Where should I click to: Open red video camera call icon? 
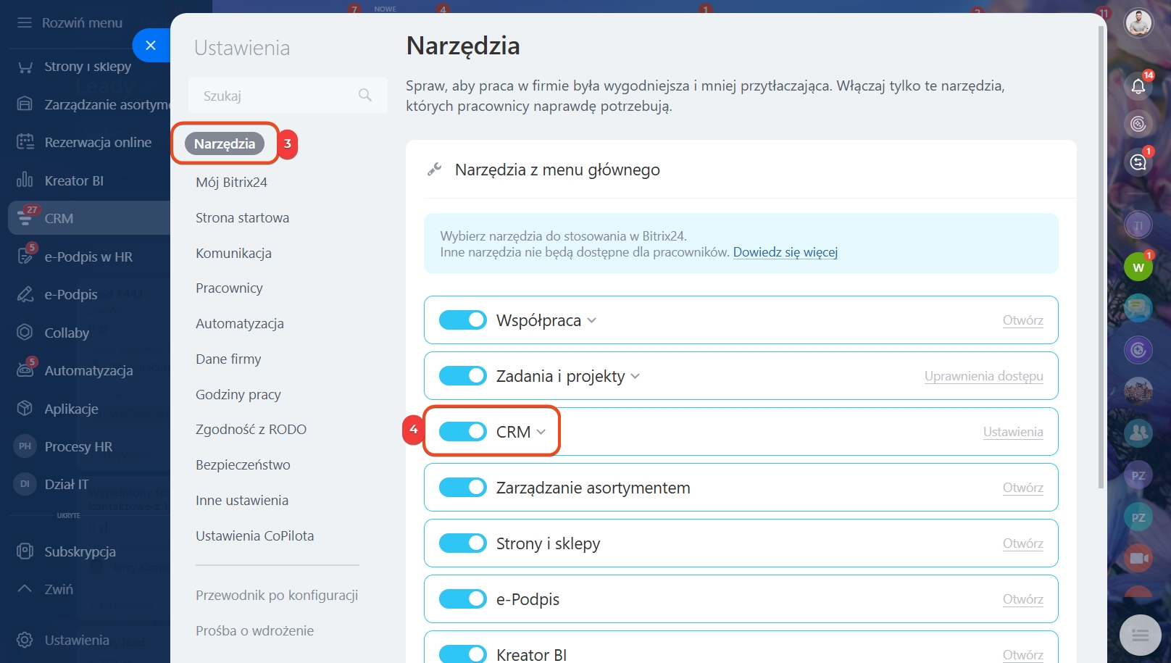1138,558
